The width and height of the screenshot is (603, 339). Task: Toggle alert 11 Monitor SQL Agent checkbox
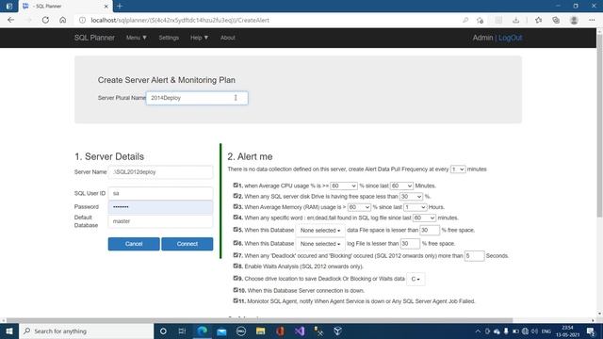pos(236,301)
